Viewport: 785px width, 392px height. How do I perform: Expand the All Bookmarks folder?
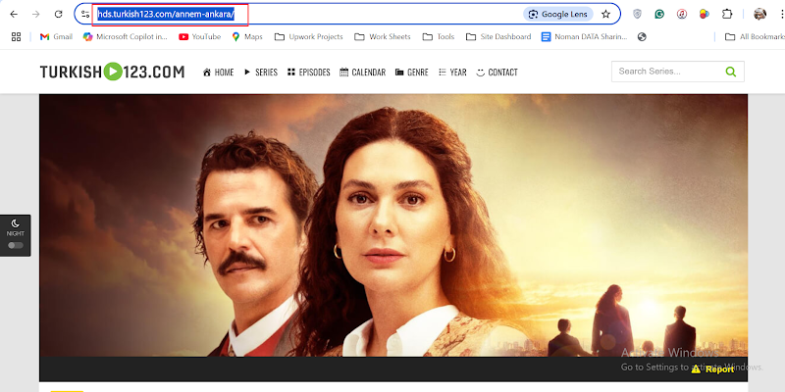pos(755,36)
